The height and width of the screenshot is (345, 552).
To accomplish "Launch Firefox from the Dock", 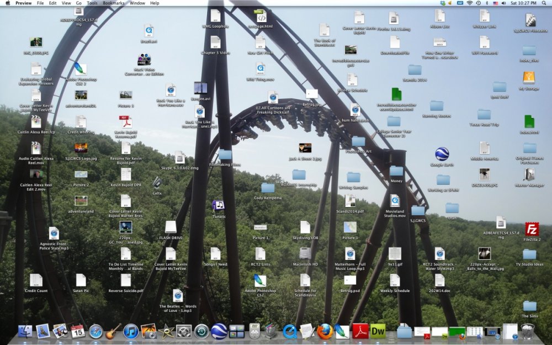I will pos(325,331).
